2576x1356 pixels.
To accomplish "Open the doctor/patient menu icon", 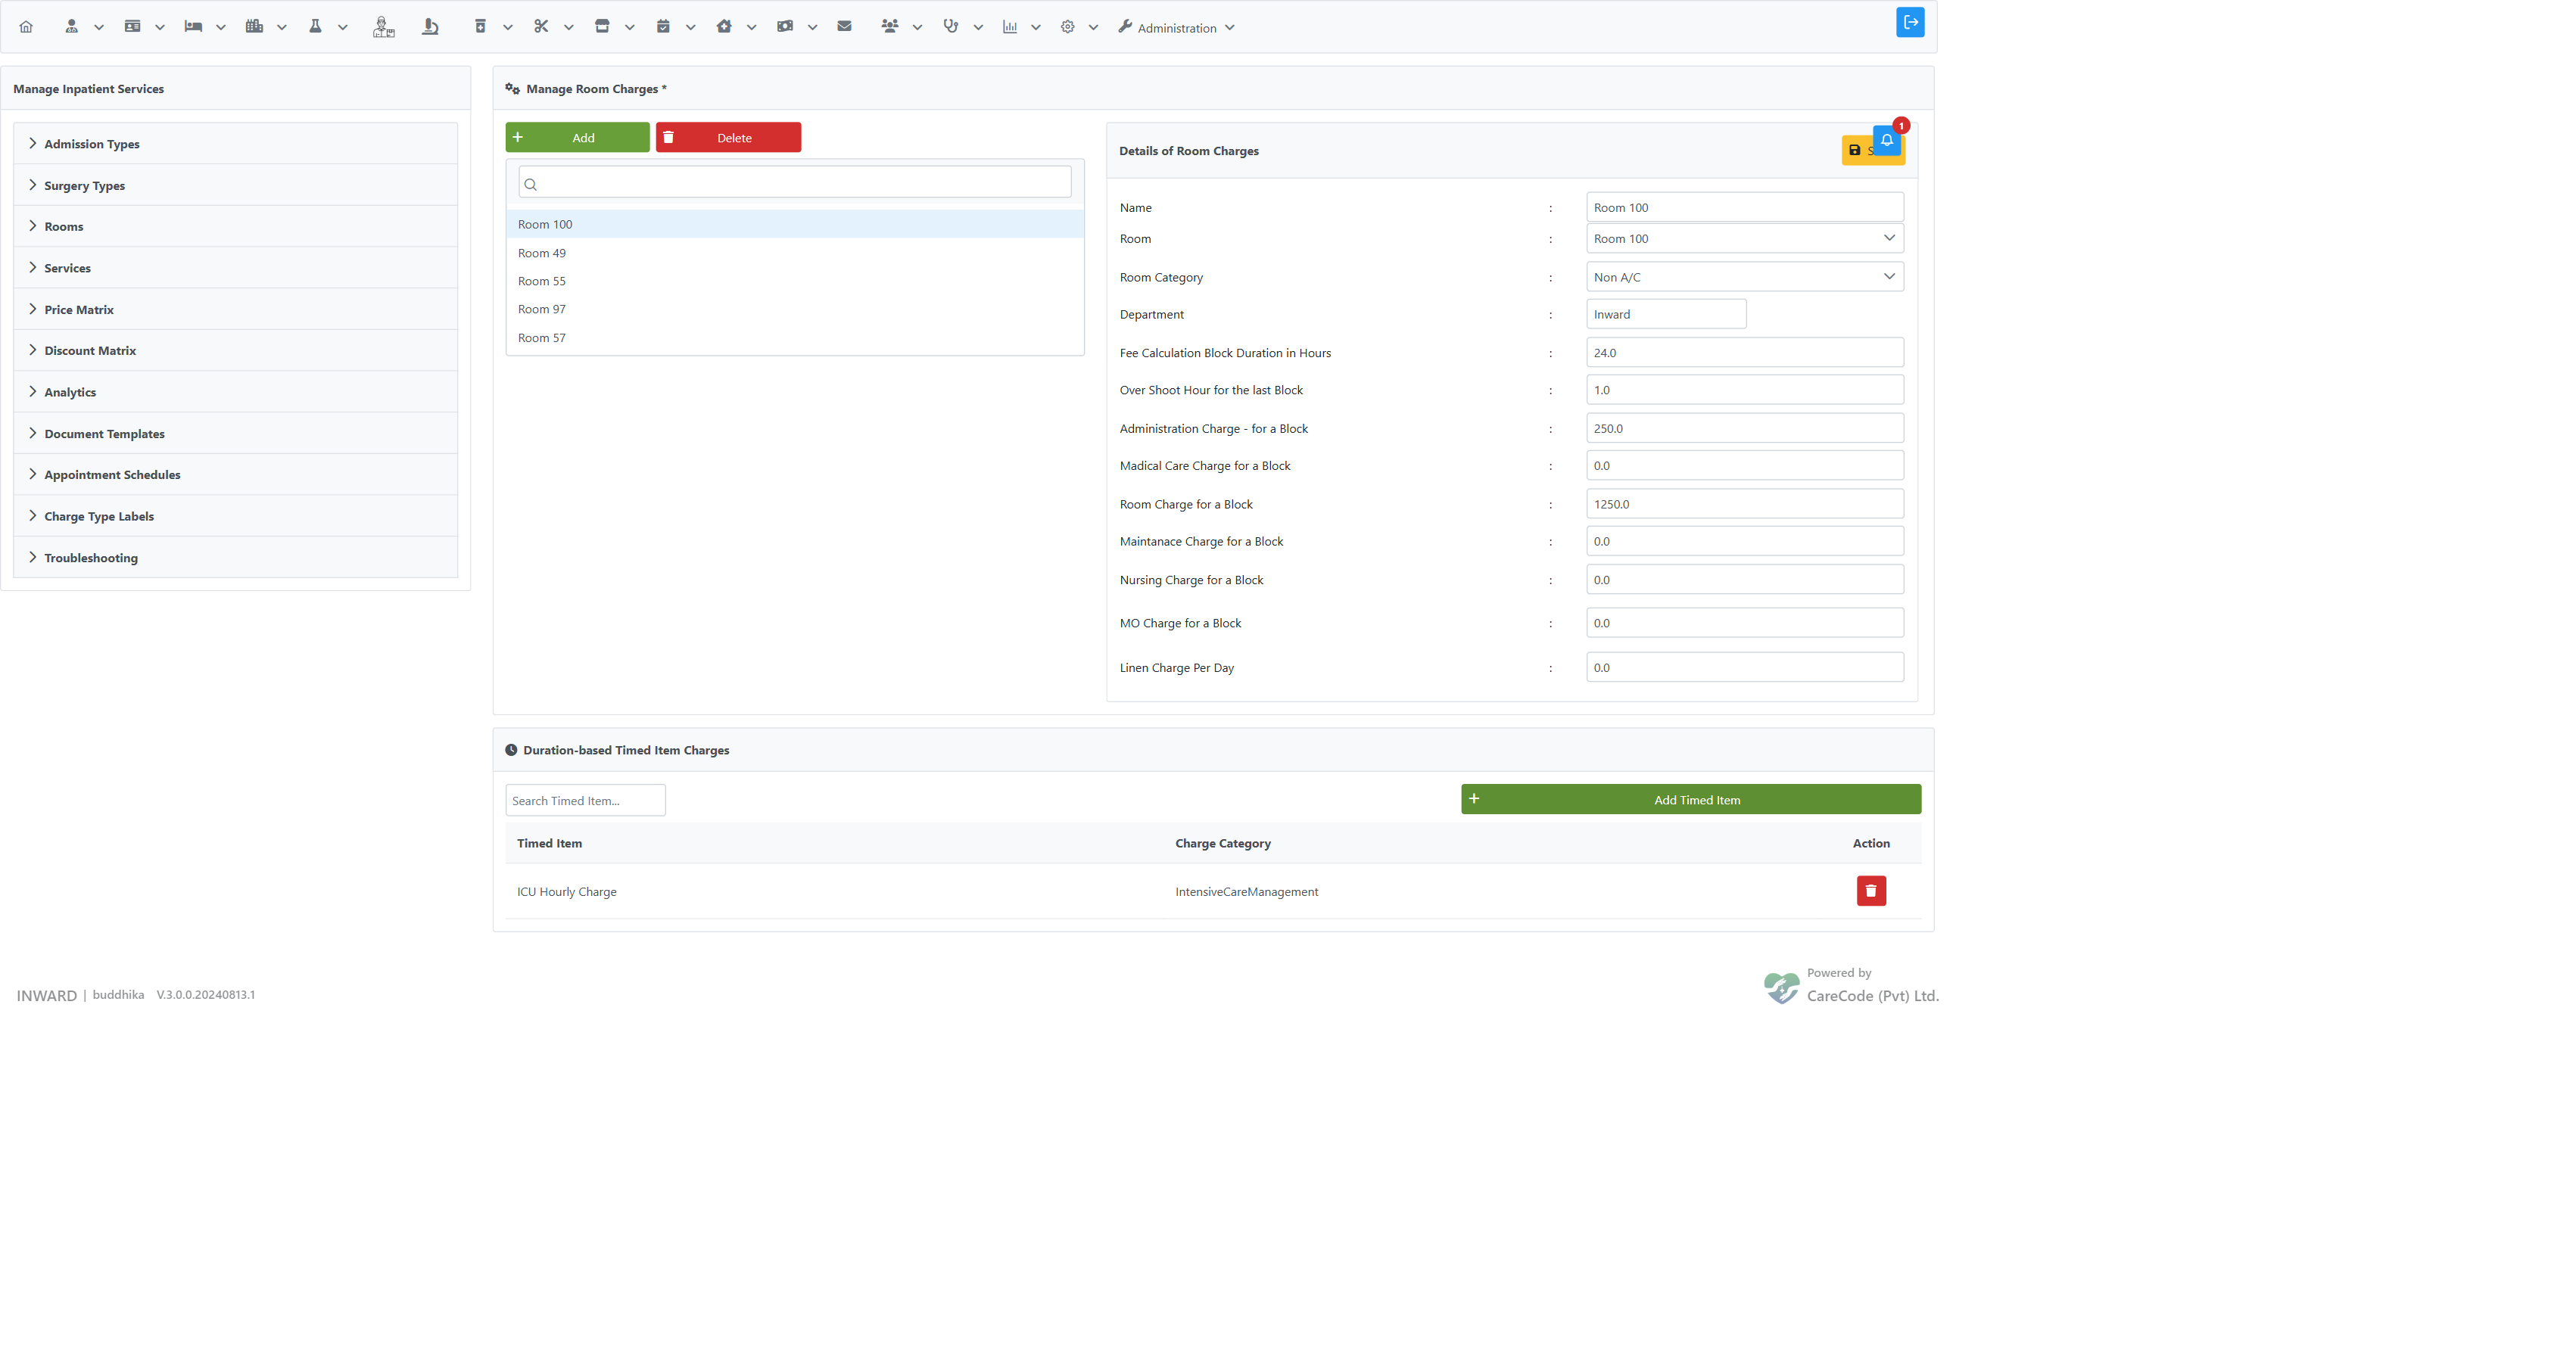I will 71,27.
